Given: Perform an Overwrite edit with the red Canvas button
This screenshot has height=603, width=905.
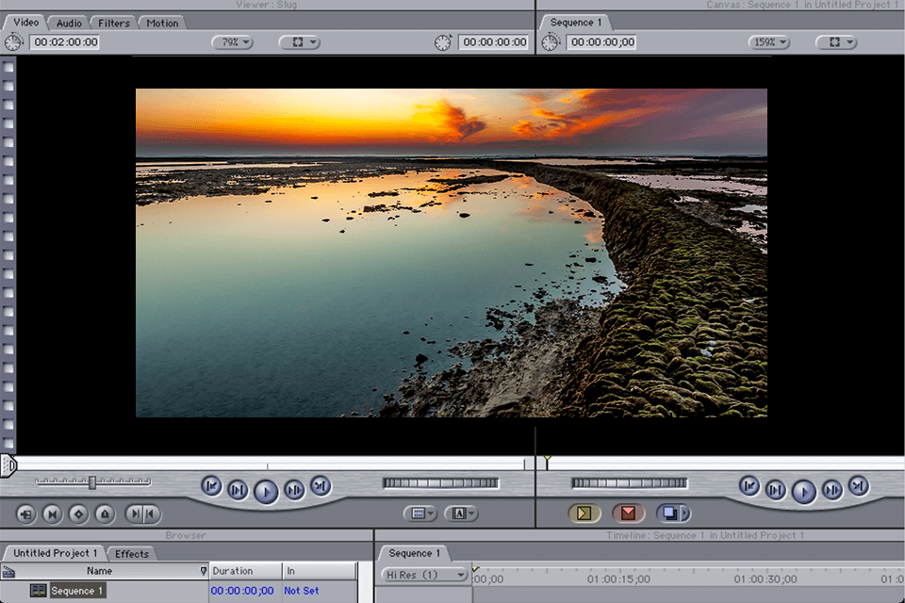Looking at the screenshot, I should coord(628,512).
